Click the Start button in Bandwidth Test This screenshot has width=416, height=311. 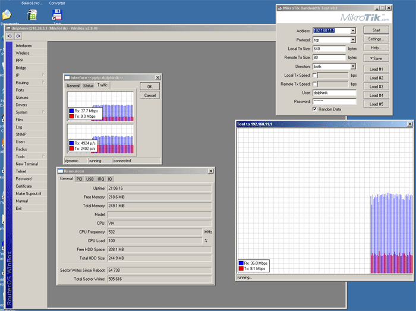(376, 30)
